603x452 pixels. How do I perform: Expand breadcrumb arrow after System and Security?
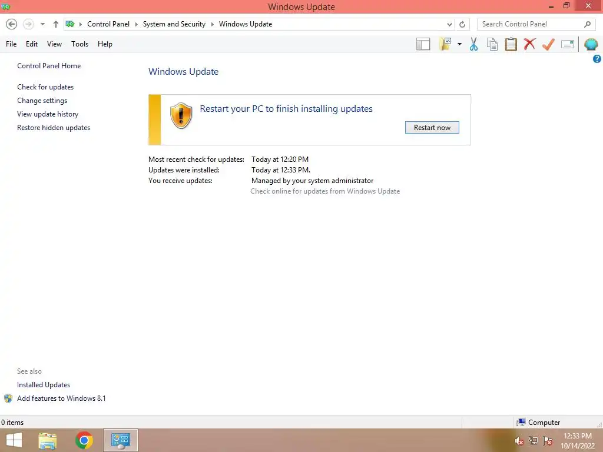[x=212, y=24]
